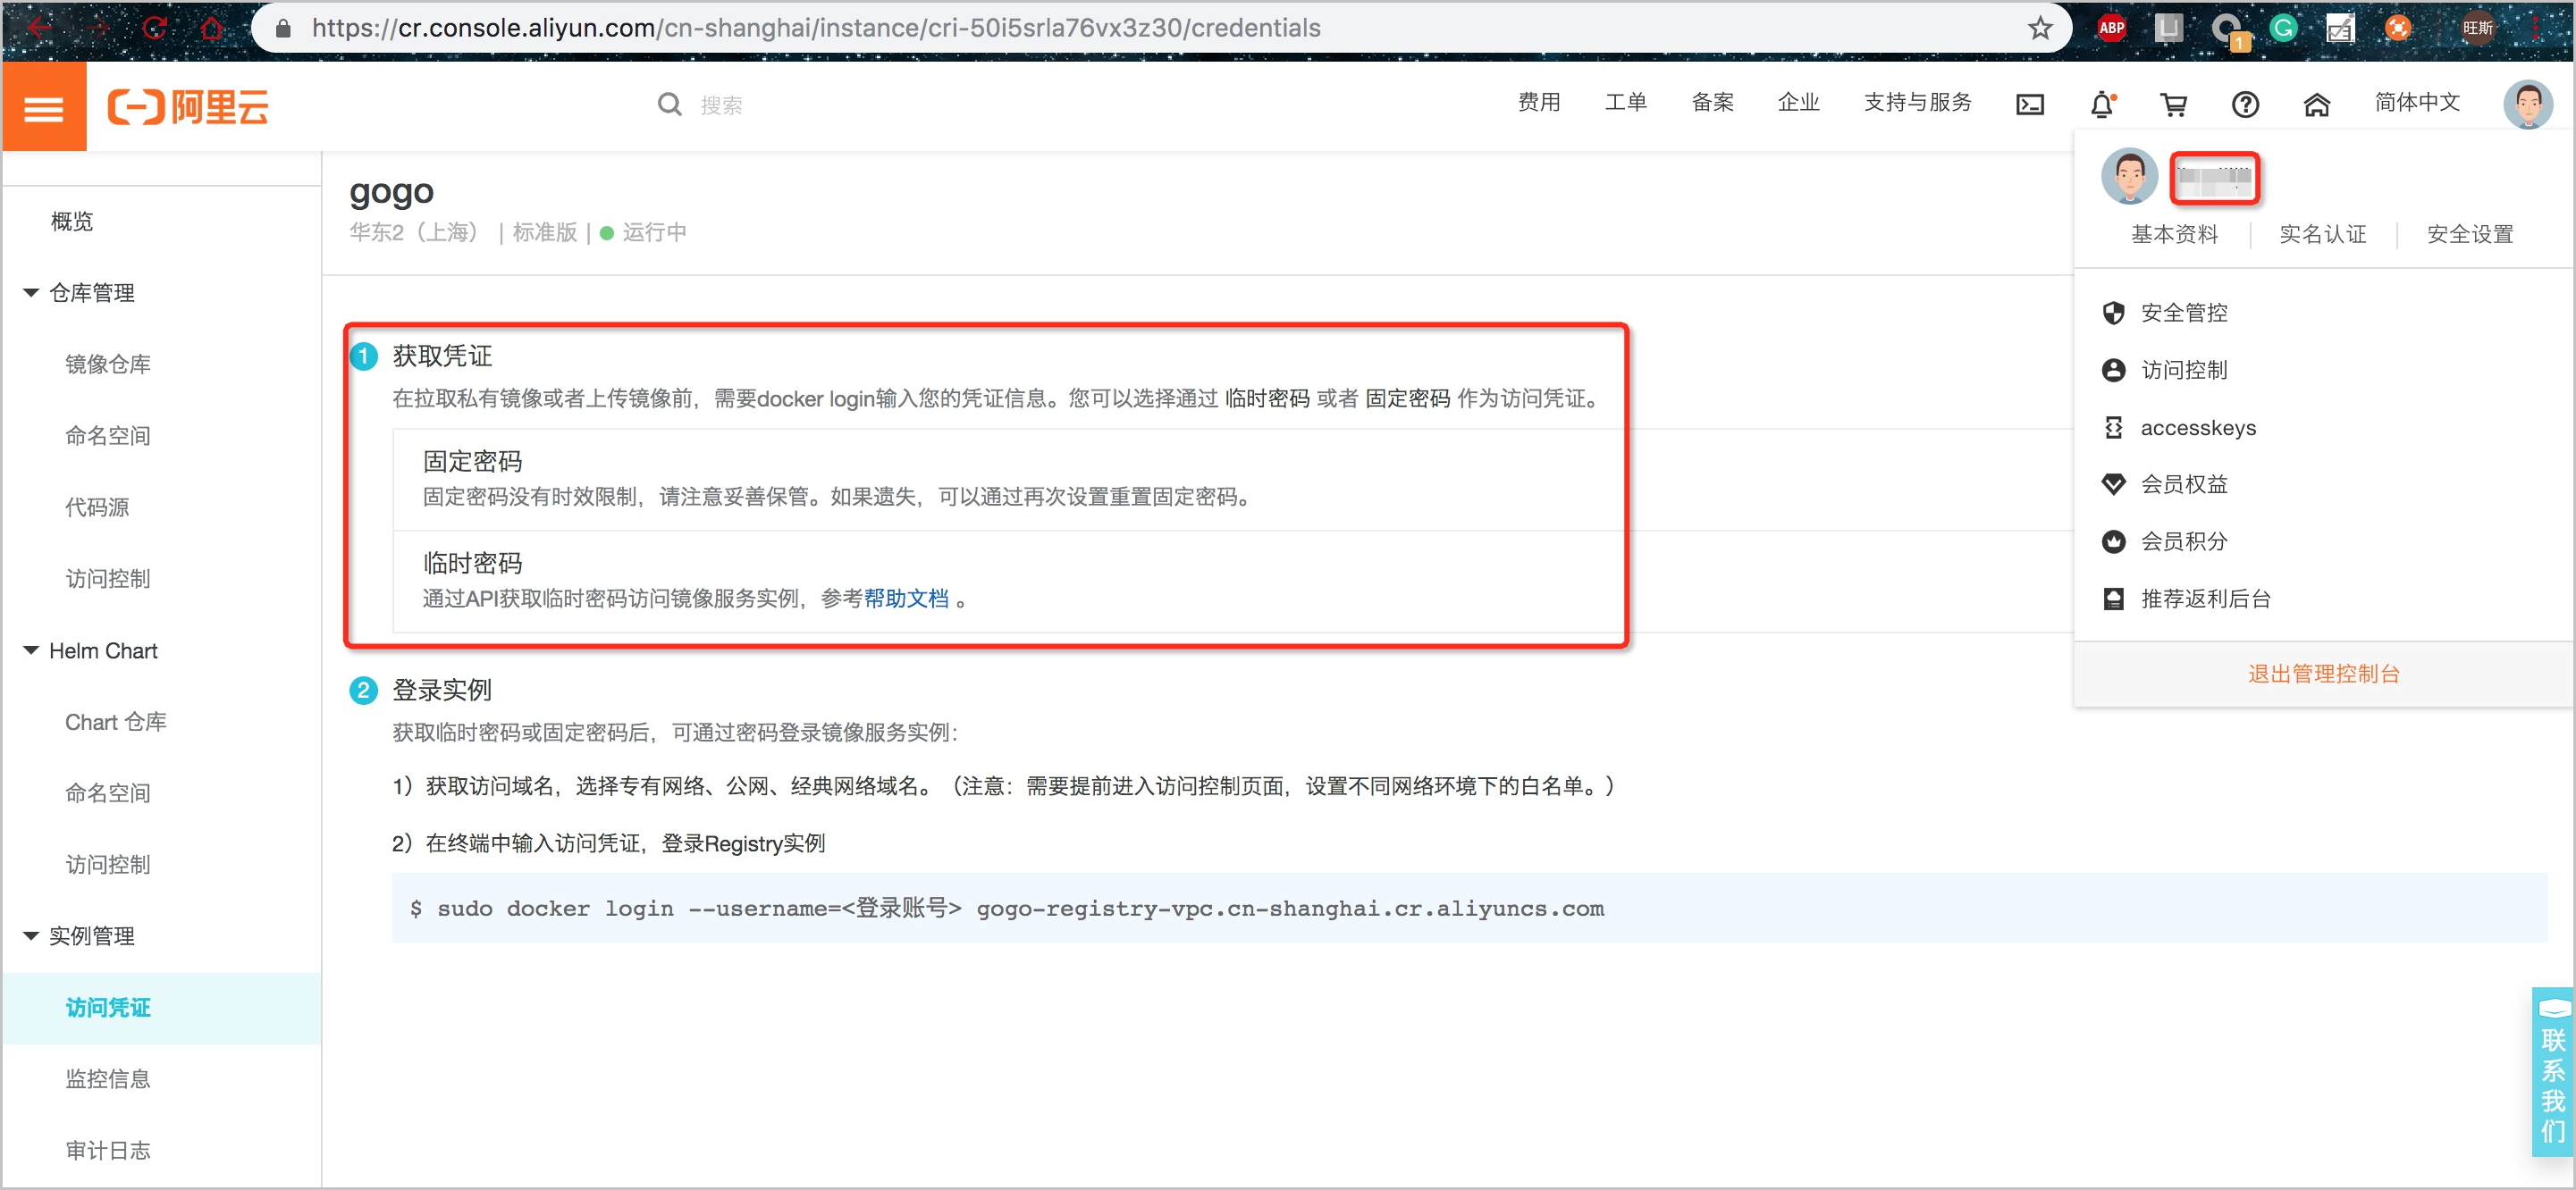The image size is (2576, 1190).
Task: Bookmark page with star icon
Action: (x=2040, y=28)
